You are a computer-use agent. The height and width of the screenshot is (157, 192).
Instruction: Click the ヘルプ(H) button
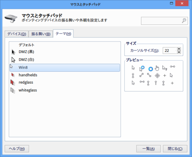(17, 149)
